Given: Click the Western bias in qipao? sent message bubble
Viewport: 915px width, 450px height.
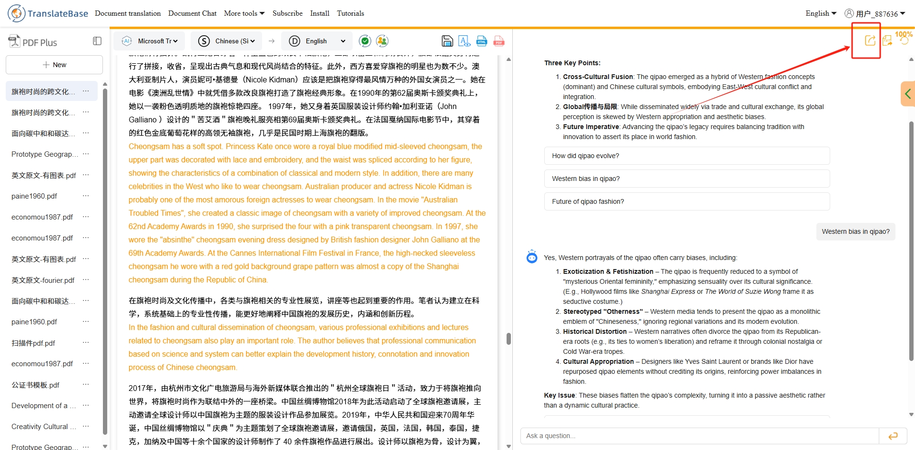Looking at the screenshot, I should [855, 231].
